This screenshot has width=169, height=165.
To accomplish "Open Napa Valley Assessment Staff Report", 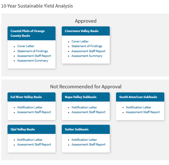I will coord(88,112).
